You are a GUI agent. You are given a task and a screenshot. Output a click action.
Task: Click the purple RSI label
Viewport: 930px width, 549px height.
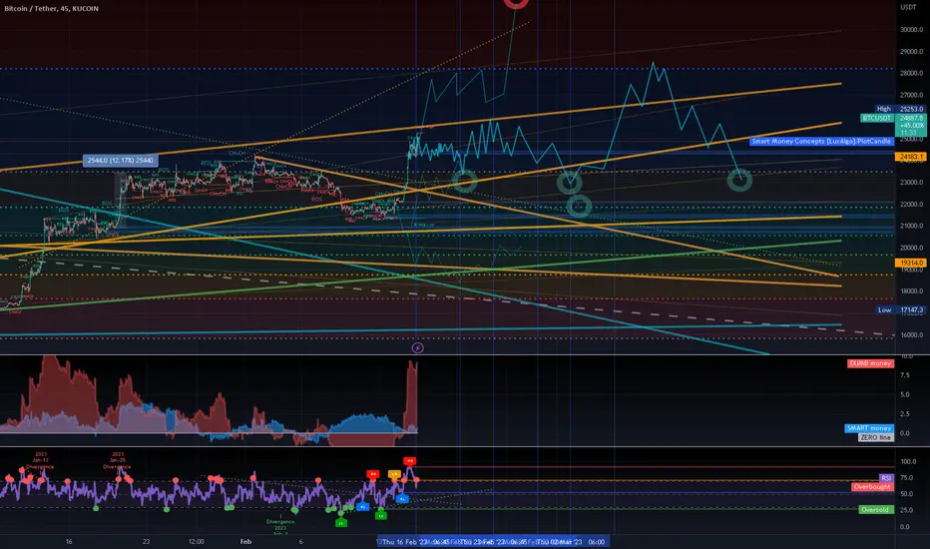pyautogui.click(x=886, y=478)
